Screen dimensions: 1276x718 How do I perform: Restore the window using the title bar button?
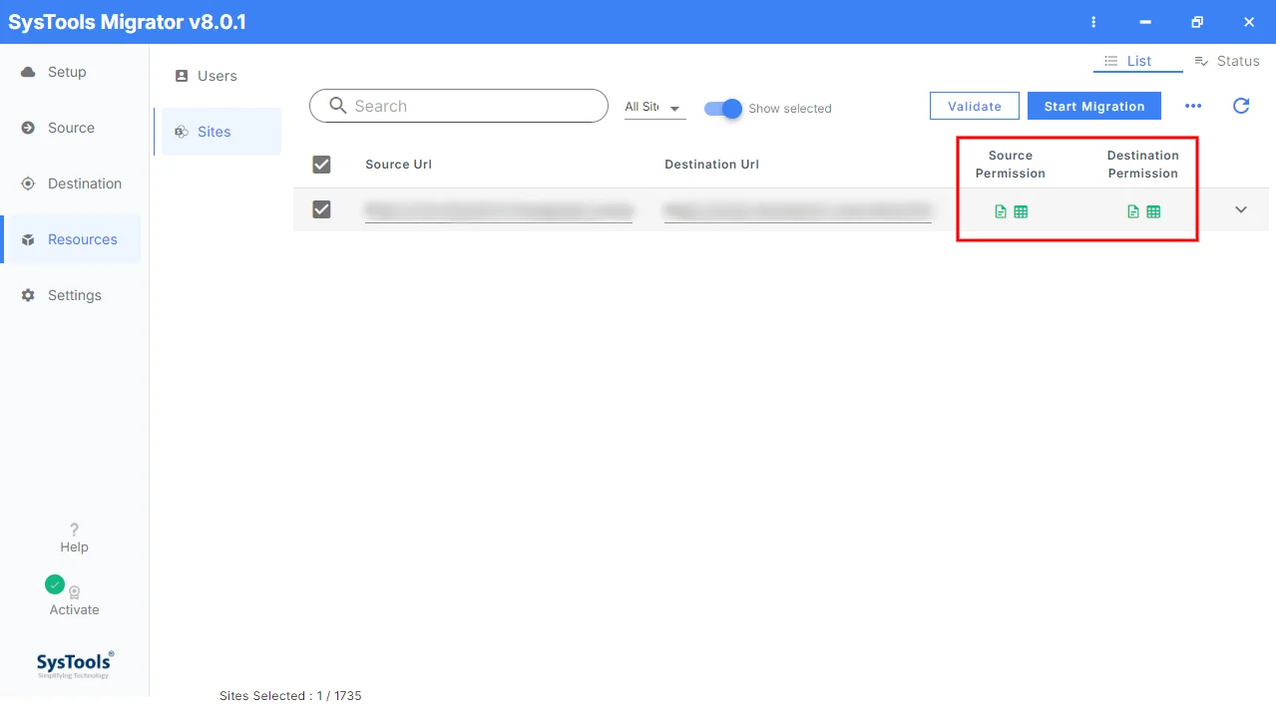click(1197, 22)
